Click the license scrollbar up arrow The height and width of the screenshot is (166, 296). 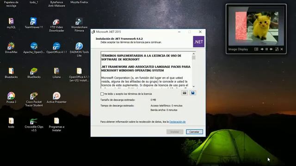pos(194,53)
